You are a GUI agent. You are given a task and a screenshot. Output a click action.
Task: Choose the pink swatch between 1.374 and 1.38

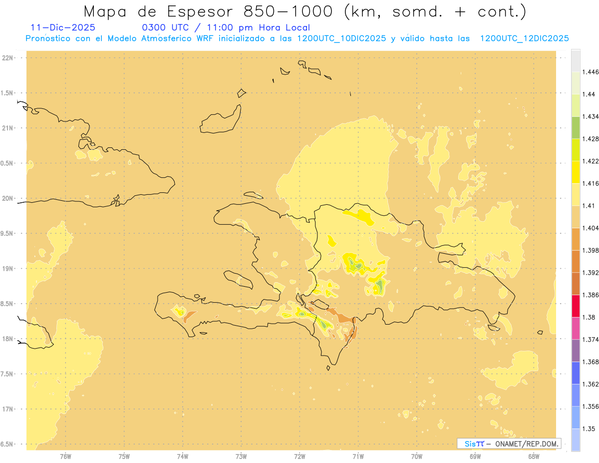click(576, 328)
